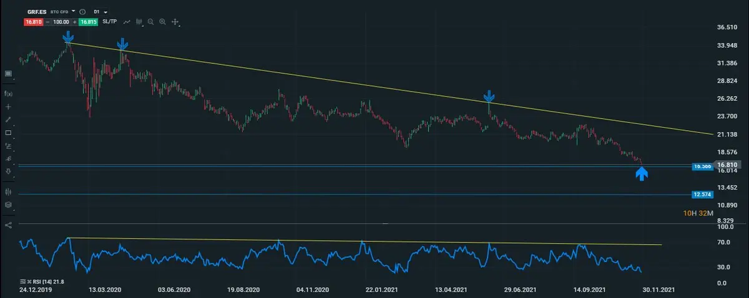Remove the RSI indicator with X icon

29,282
